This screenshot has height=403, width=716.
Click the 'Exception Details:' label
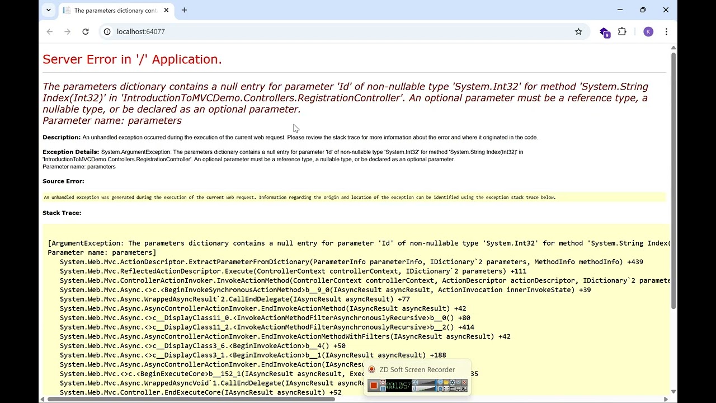click(71, 152)
